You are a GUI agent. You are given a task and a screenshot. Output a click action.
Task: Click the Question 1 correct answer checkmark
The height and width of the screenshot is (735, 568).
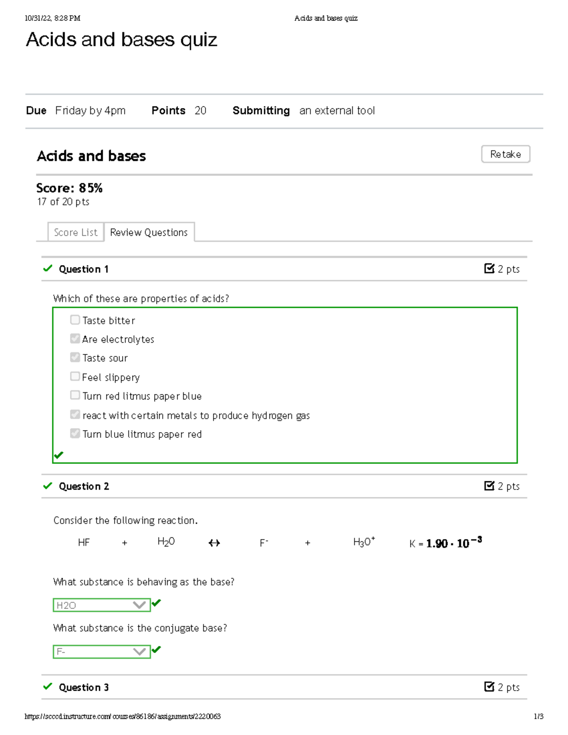[x=59, y=455]
